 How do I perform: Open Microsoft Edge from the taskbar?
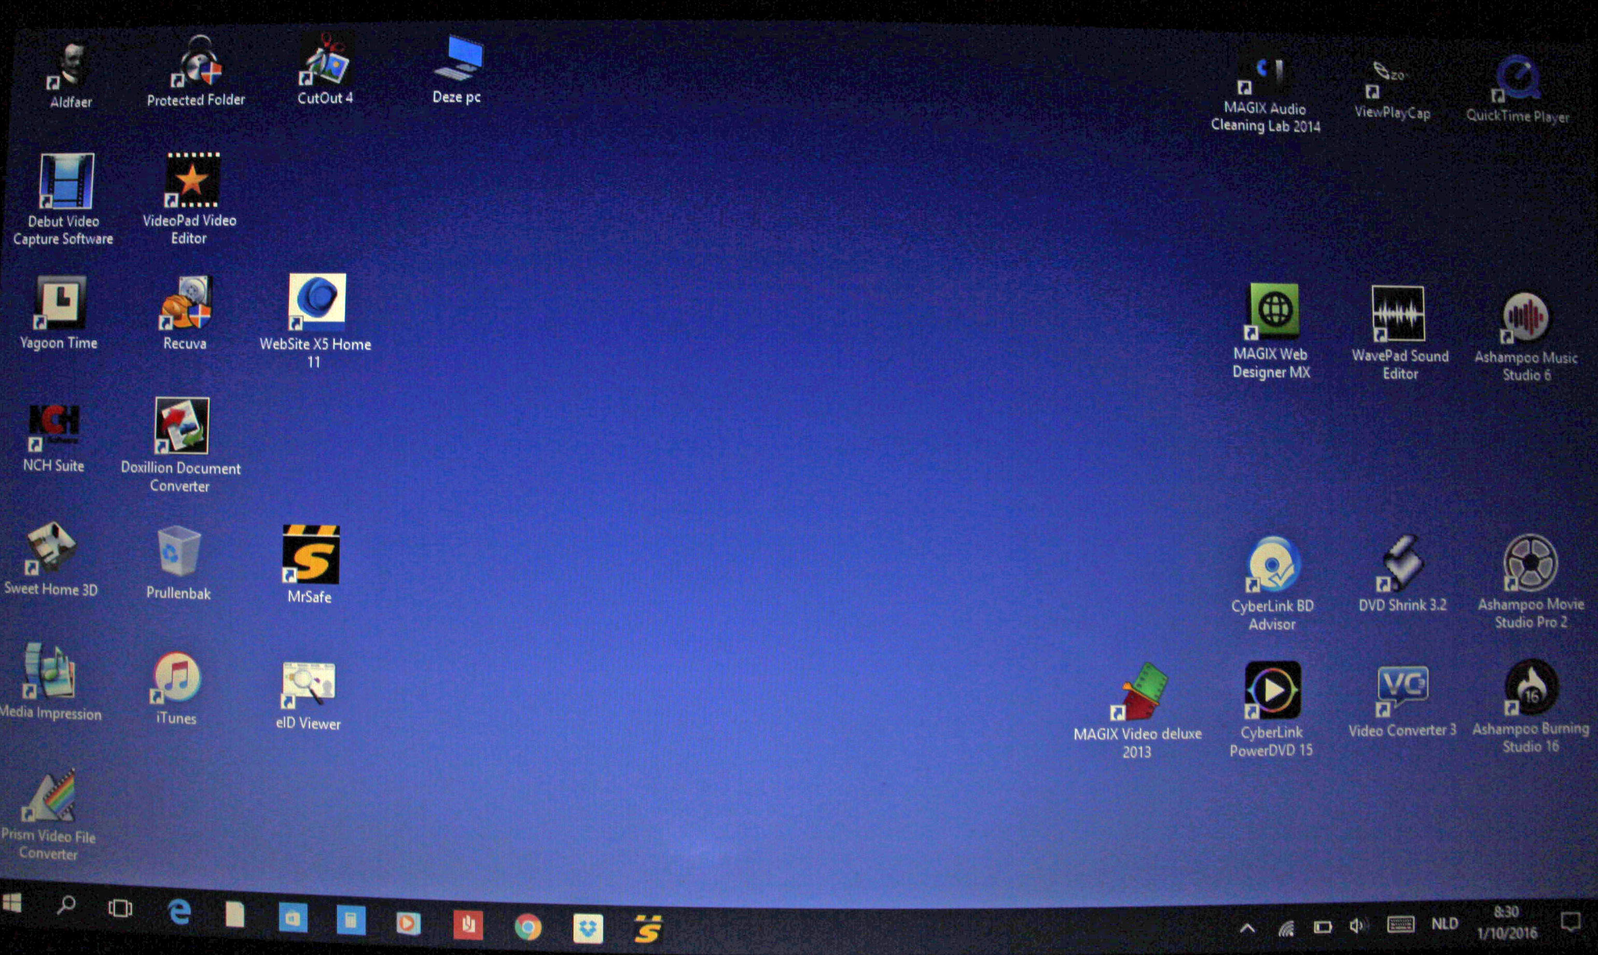179,912
